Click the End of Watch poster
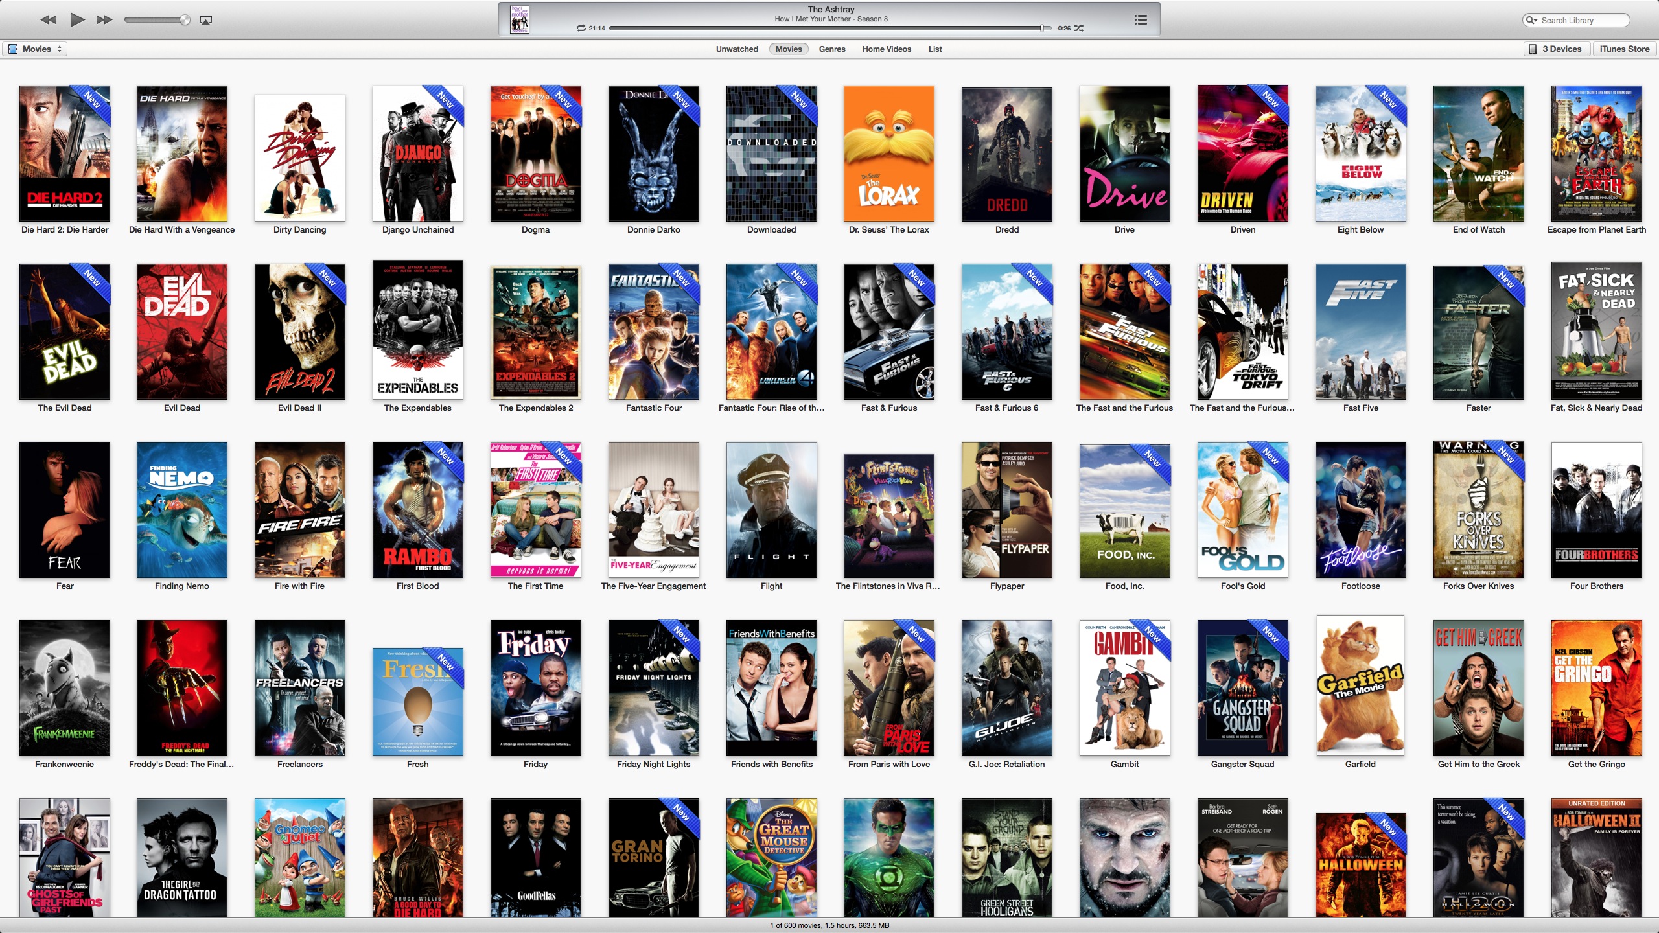Screen dimensions: 1659x933 pyautogui.click(x=1479, y=154)
